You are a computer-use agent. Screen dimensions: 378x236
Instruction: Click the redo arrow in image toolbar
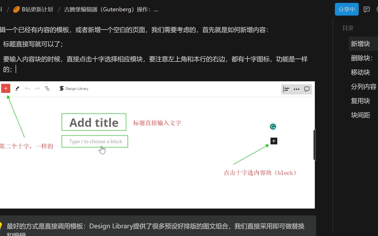pos(37,88)
